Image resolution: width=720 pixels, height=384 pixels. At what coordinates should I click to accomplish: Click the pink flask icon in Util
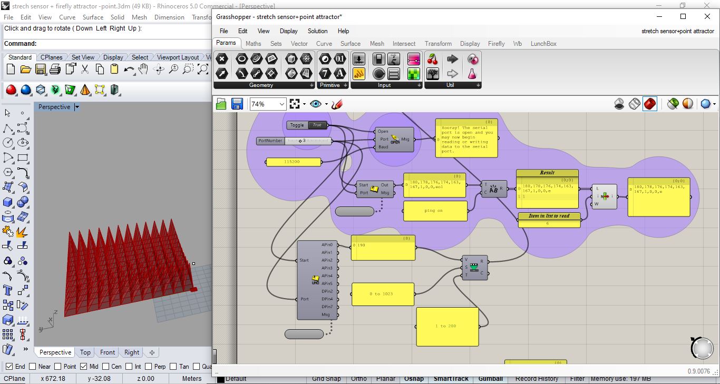473,74
